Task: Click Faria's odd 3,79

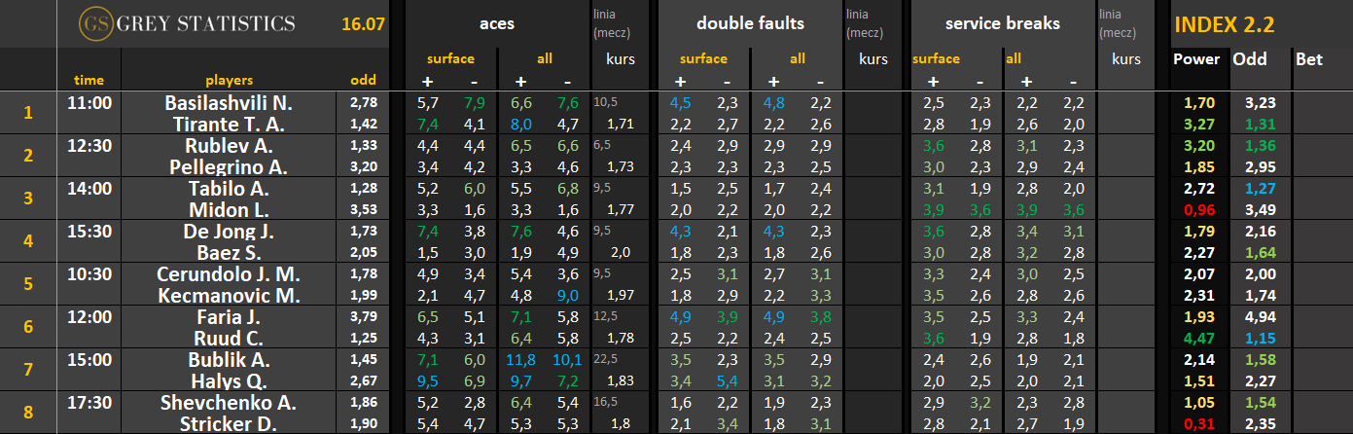Action: click(363, 315)
